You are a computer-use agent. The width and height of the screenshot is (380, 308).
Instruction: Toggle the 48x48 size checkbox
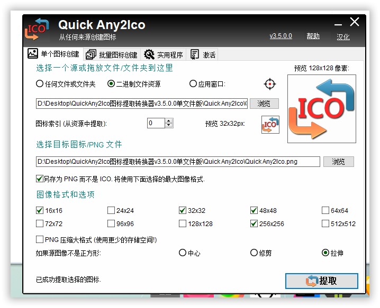254,210
